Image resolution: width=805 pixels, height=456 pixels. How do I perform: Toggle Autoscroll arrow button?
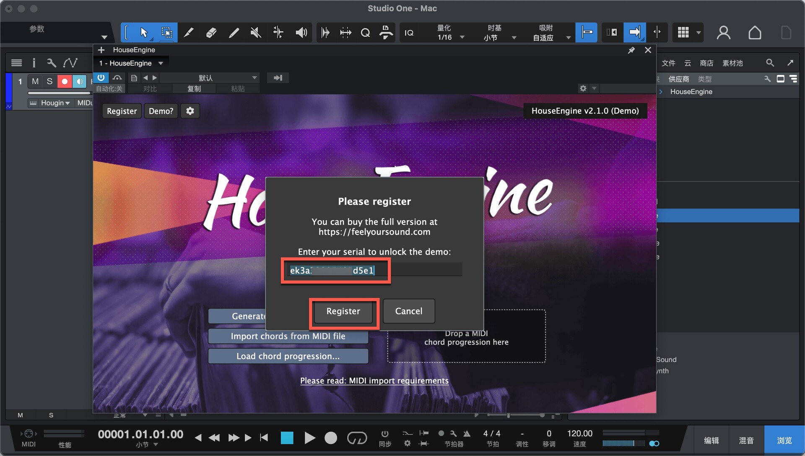pyautogui.click(x=634, y=32)
